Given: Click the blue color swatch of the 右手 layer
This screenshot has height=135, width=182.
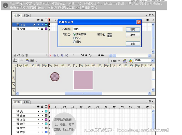Looking at the screenshot, I should click(x=46, y=132).
